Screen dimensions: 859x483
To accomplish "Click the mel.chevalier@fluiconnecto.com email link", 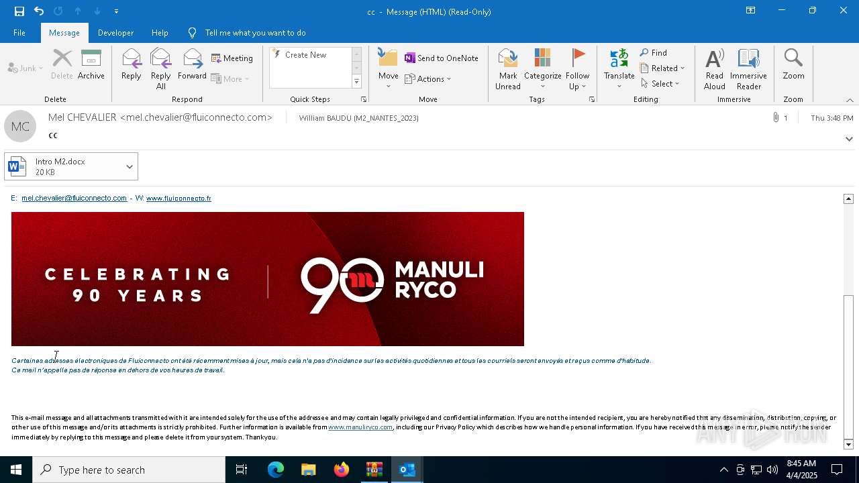I will click(74, 199).
